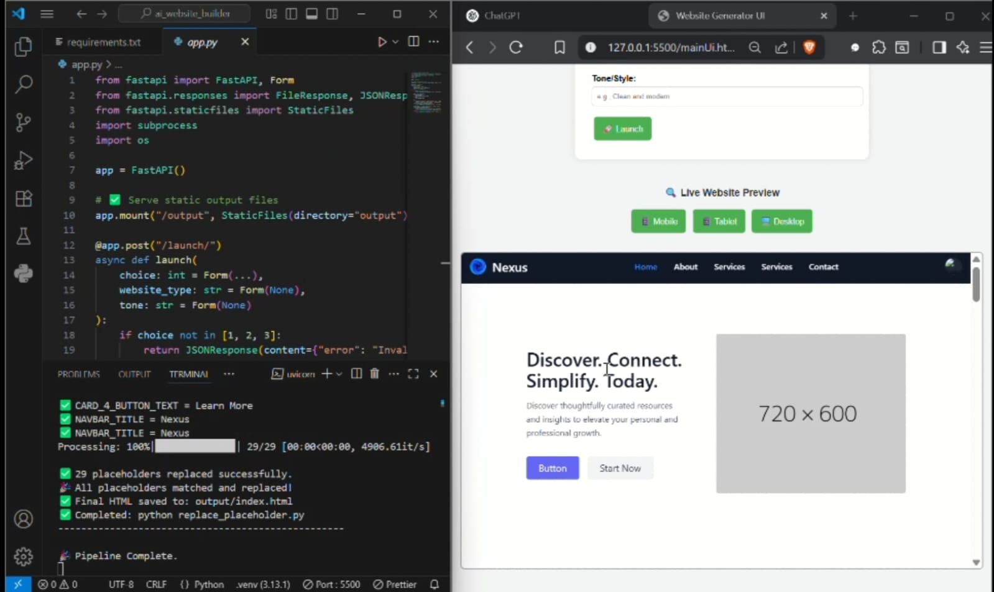This screenshot has height=592, width=994.
Task: Open browser extensions puzzle icon
Action: (x=878, y=47)
